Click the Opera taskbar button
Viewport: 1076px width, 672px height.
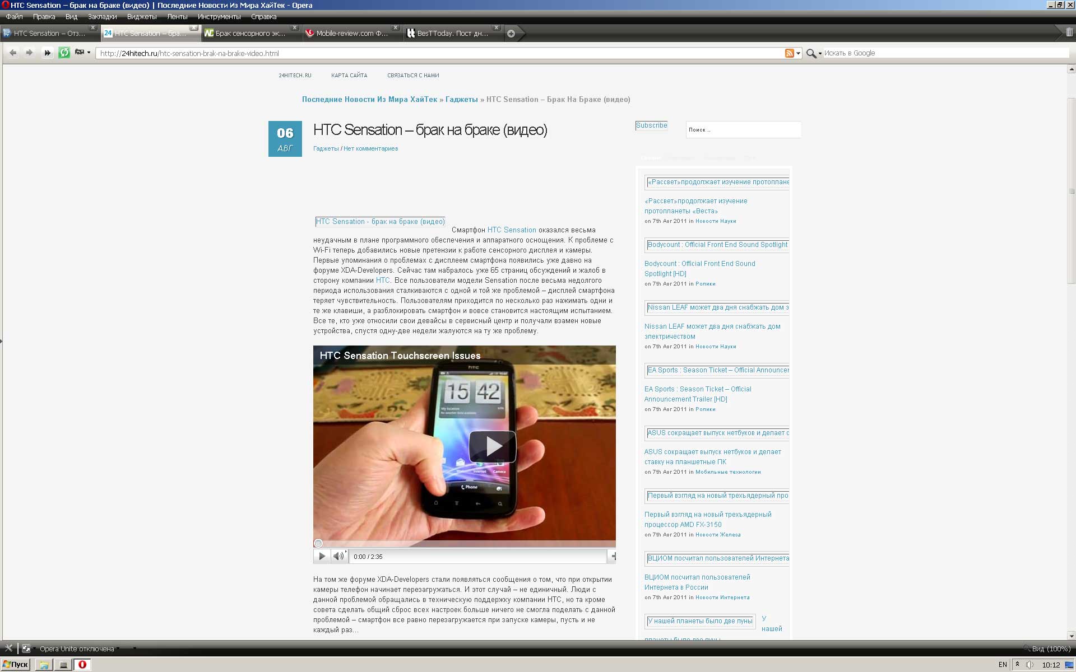82,665
